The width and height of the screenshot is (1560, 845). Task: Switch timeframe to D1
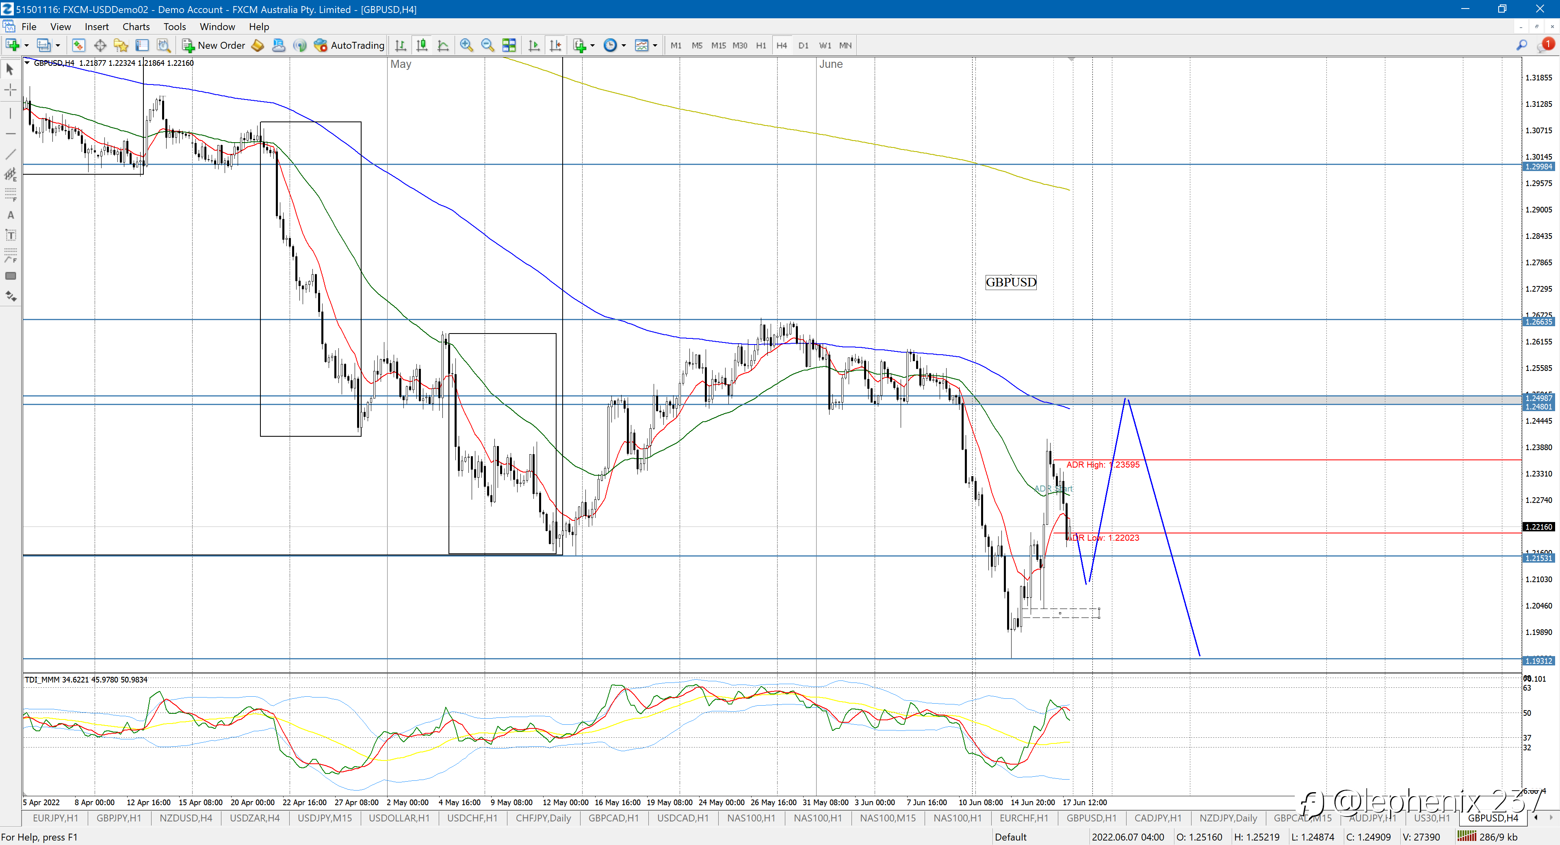[803, 45]
